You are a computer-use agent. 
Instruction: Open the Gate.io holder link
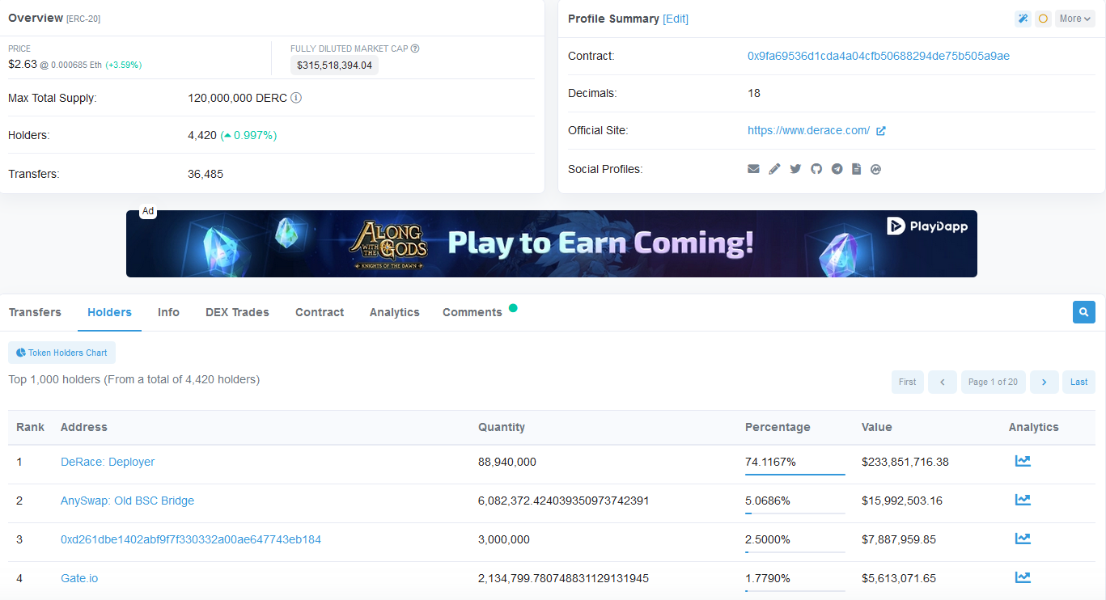tap(79, 578)
